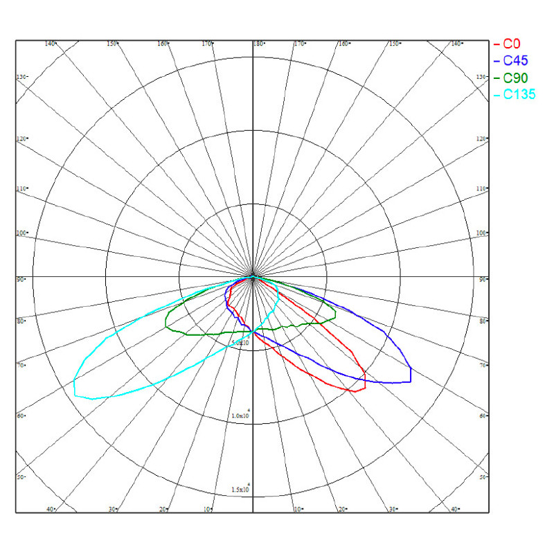Click the red C0 legend entry
554x554 pixels.
point(507,44)
